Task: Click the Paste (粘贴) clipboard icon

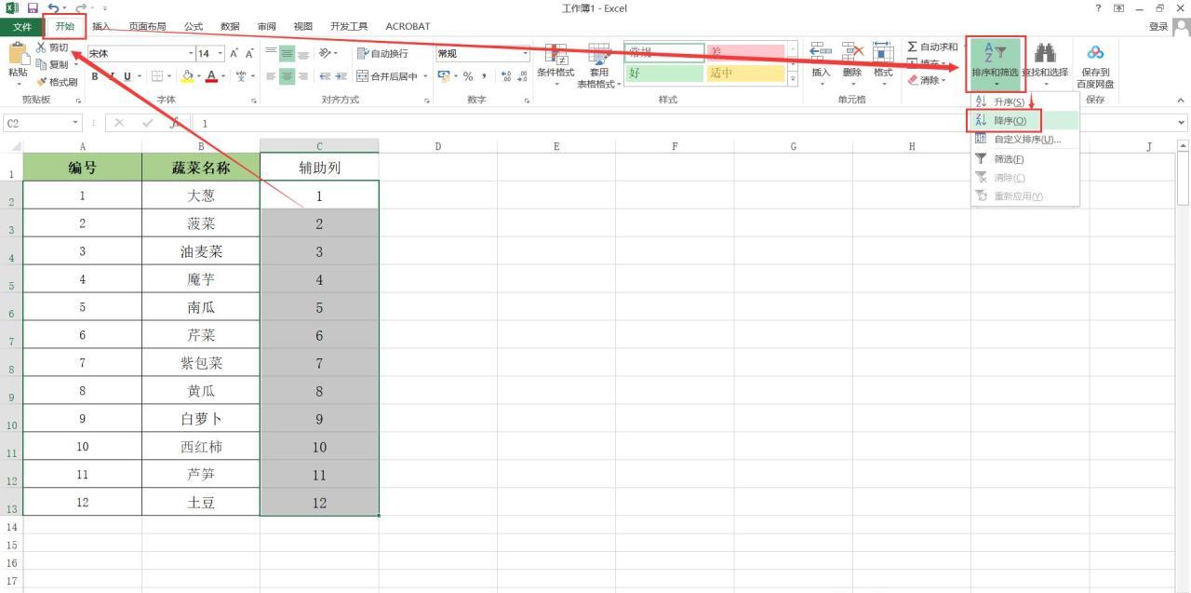Action: [18, 54]
